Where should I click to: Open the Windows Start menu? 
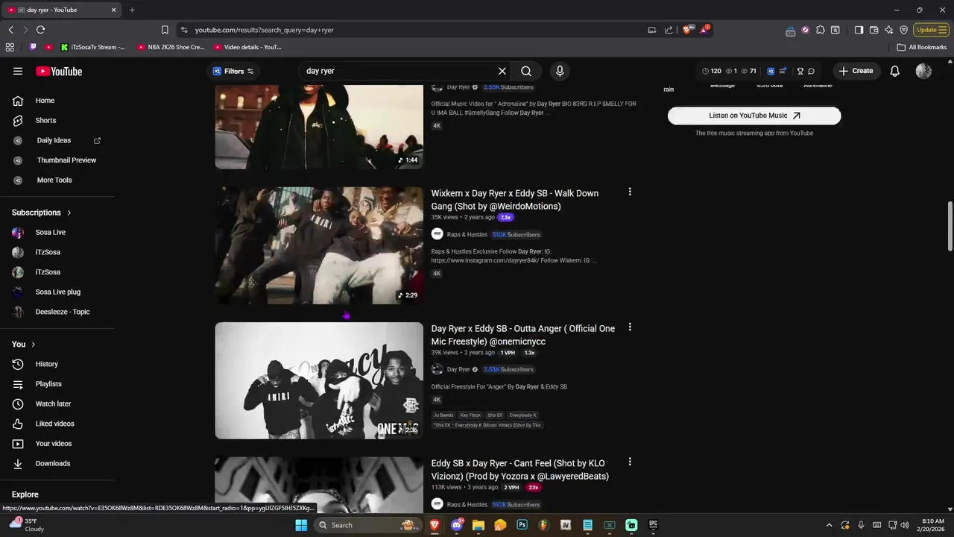pyautogui.click(x=301, y=525)
